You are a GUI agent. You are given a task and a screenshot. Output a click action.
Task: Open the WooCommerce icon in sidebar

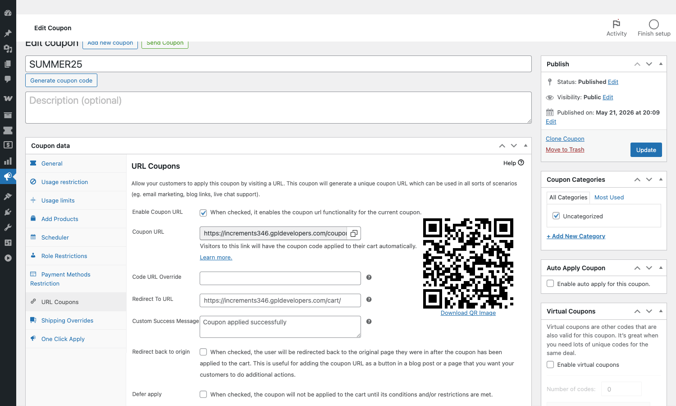(x=8, y=98)
